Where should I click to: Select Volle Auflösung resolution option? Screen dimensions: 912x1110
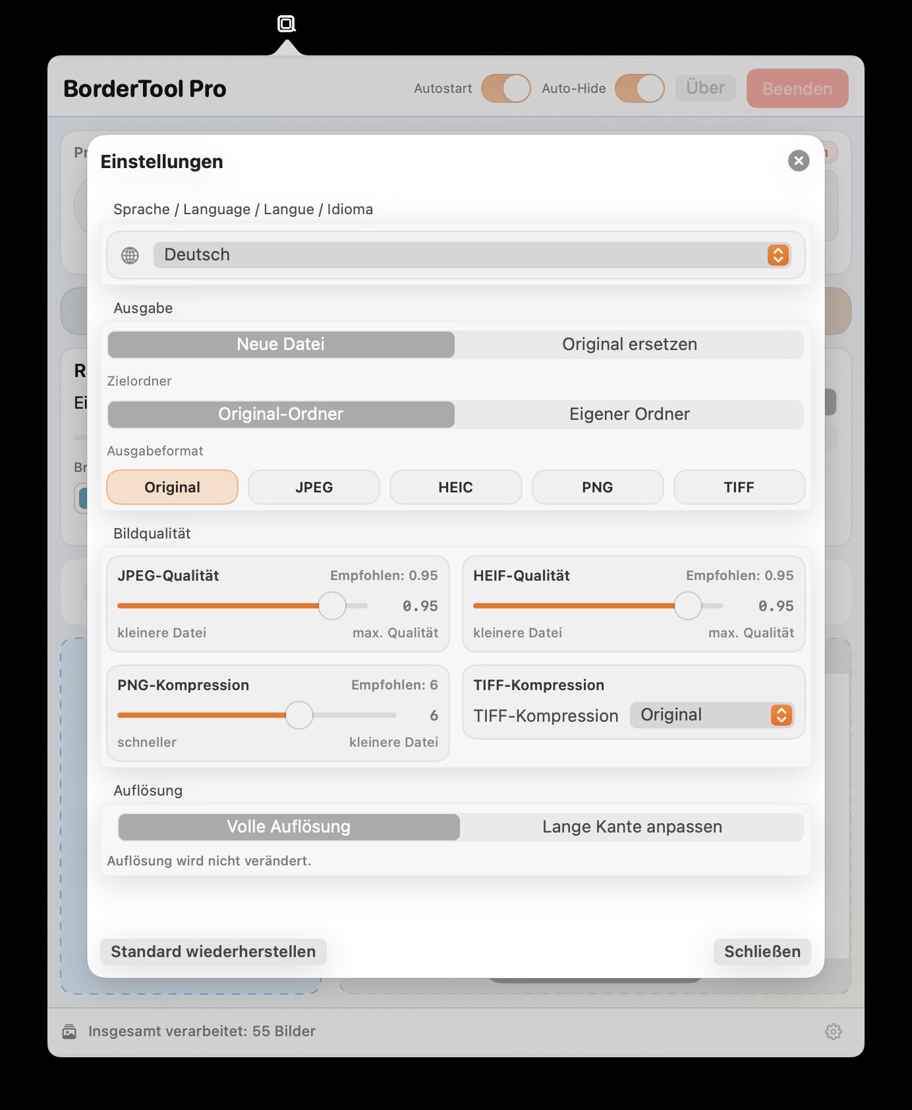click(x=289, y=827)
